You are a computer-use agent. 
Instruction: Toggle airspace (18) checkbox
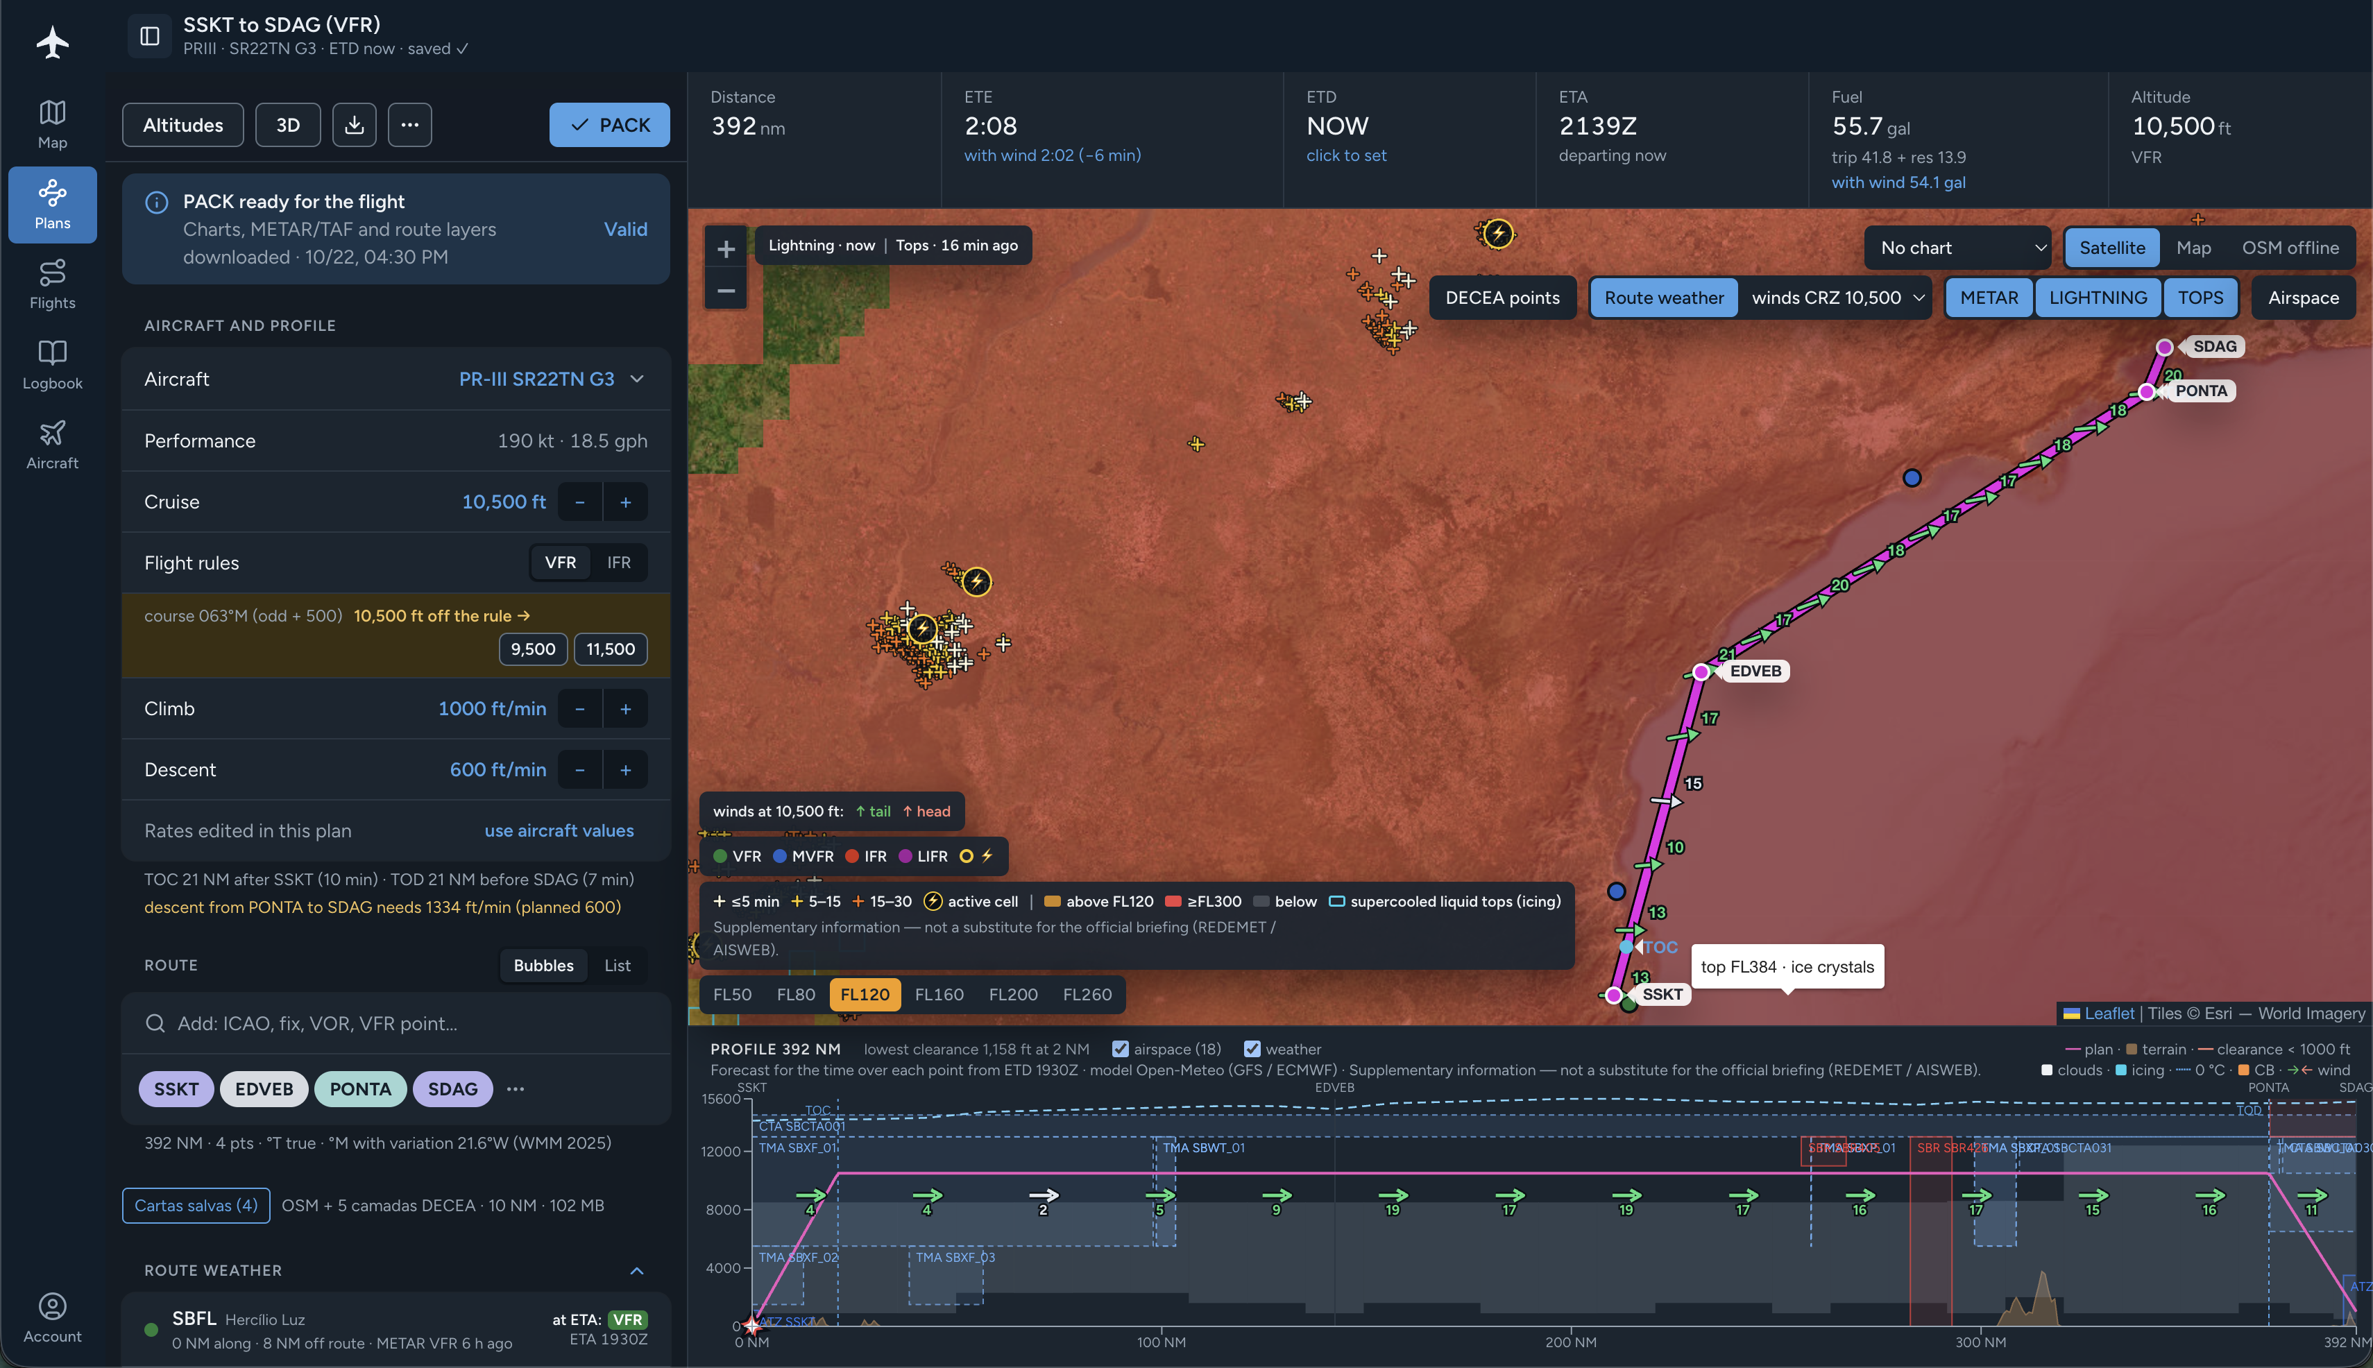1121,1050
